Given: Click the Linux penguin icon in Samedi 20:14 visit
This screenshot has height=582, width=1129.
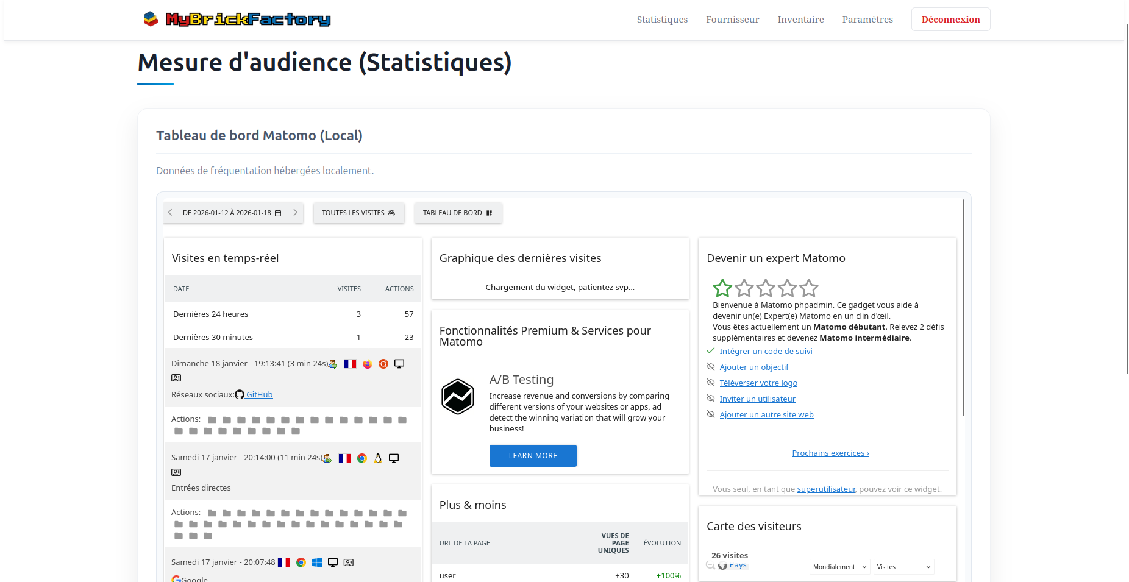Looking at the screenshot, I should pos(378,458).
